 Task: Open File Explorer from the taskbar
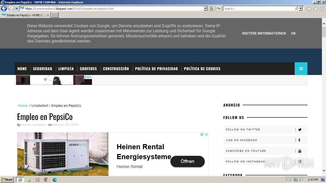pyautogui.click(x=29, y=180)
